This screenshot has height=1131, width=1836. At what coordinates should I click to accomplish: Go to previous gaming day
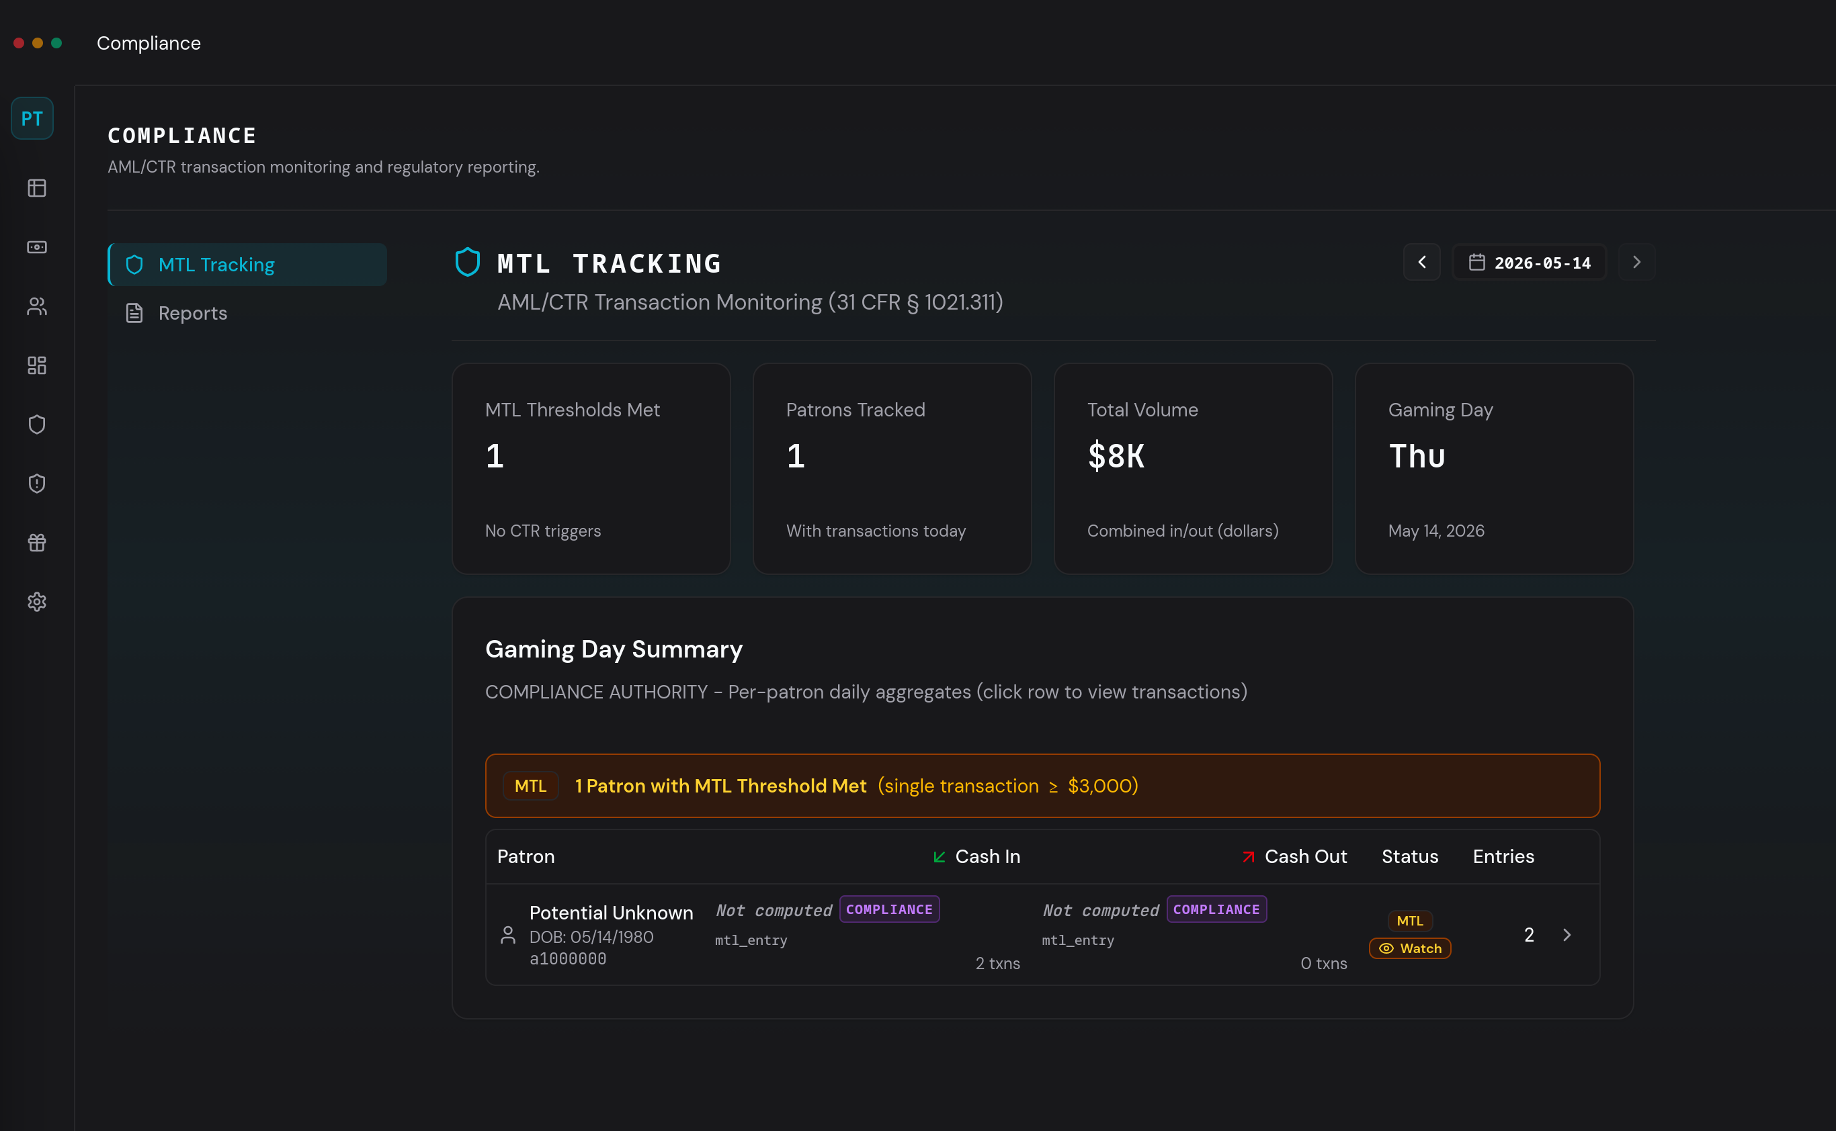(1422, 263)
